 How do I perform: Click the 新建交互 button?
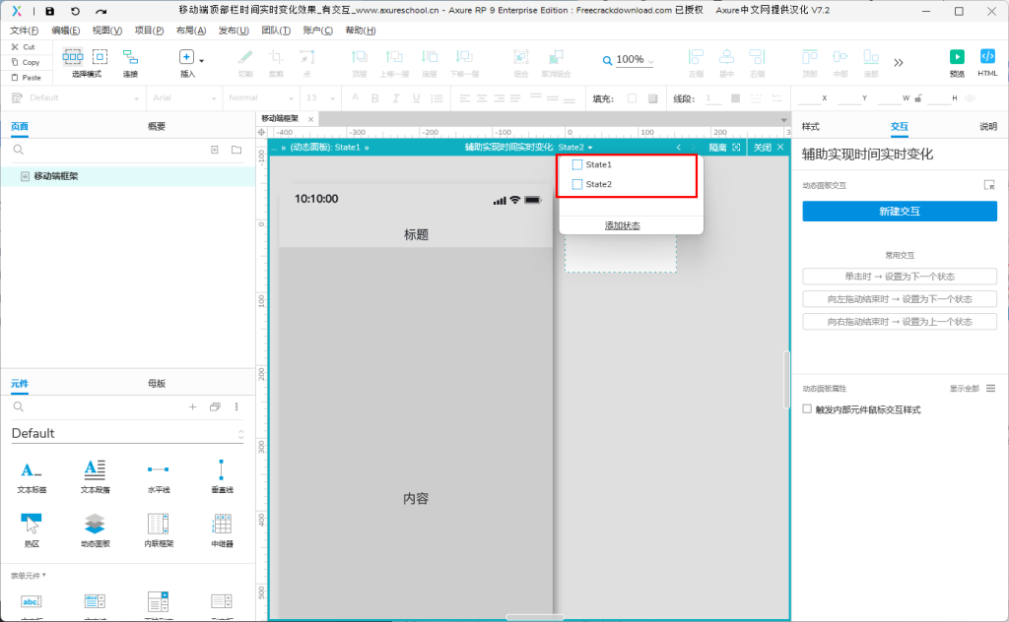[x=899, y=211]
